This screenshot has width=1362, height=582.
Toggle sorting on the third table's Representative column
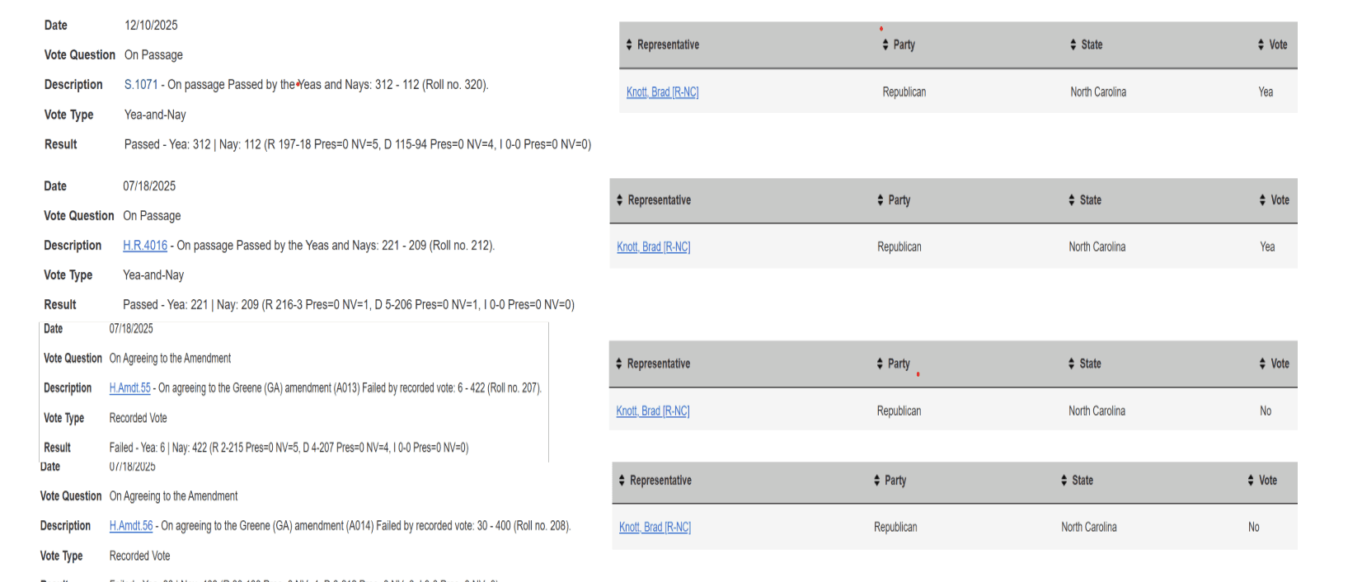pos(619,363)
